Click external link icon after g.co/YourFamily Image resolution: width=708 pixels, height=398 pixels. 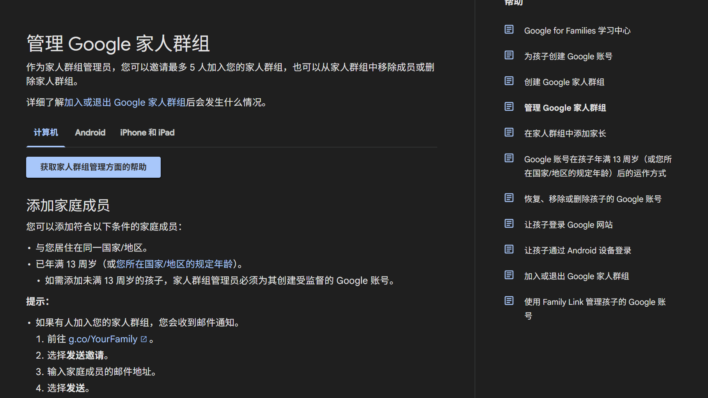click(144, 340)
